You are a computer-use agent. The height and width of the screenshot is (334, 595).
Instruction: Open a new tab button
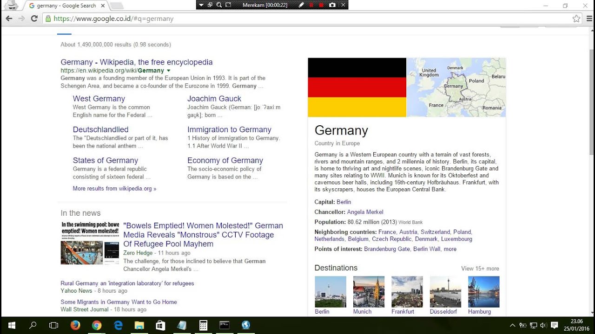[116, 6]
